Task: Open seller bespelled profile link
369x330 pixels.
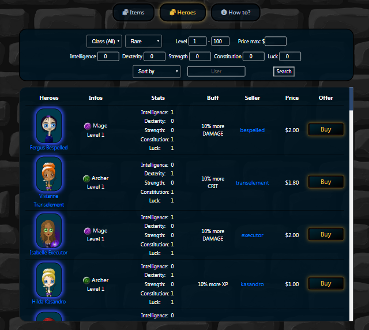Action: 253,130
